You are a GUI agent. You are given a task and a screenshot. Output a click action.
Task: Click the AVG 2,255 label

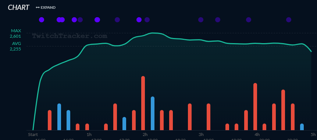[16, 46]
